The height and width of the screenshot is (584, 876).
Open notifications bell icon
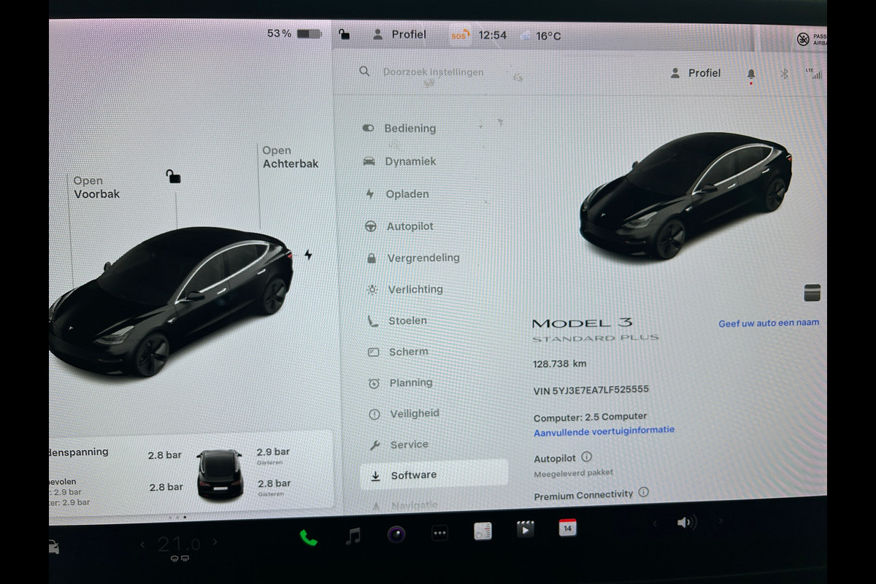tap(751, 74)
